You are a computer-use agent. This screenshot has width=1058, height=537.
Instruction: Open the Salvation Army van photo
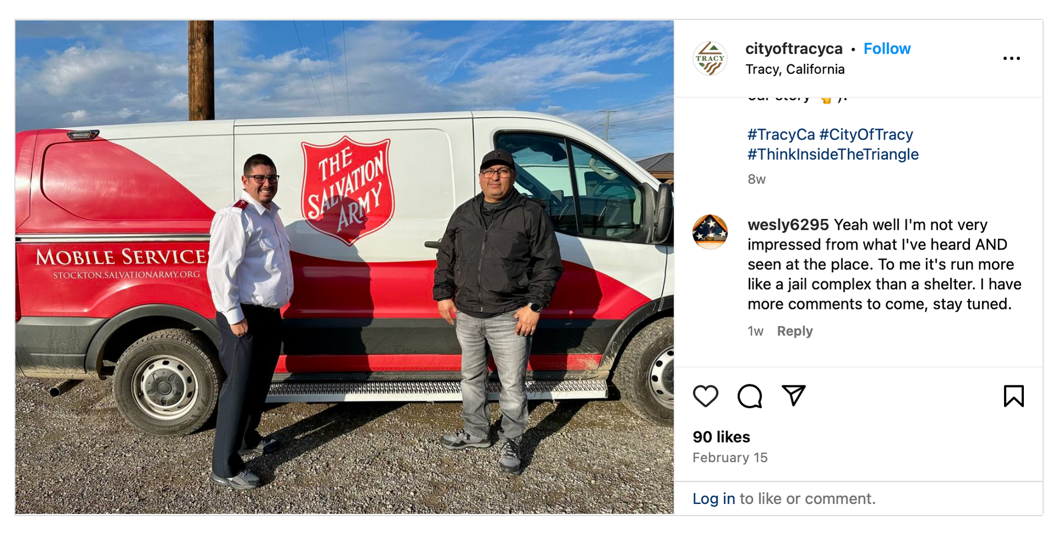(344, 267)
